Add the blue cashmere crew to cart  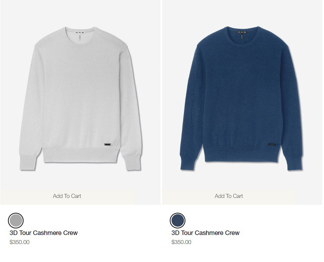[x=229, y=196]
